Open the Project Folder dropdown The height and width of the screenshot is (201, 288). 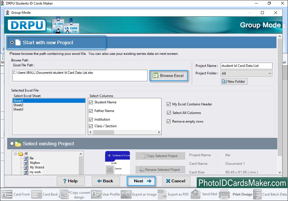247,74
